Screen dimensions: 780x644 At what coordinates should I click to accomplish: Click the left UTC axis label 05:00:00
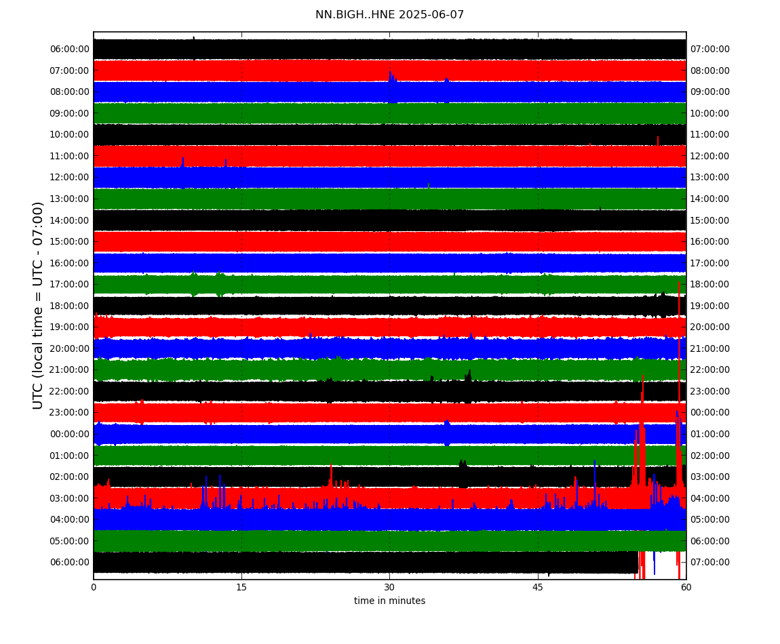tap(70, 541)
